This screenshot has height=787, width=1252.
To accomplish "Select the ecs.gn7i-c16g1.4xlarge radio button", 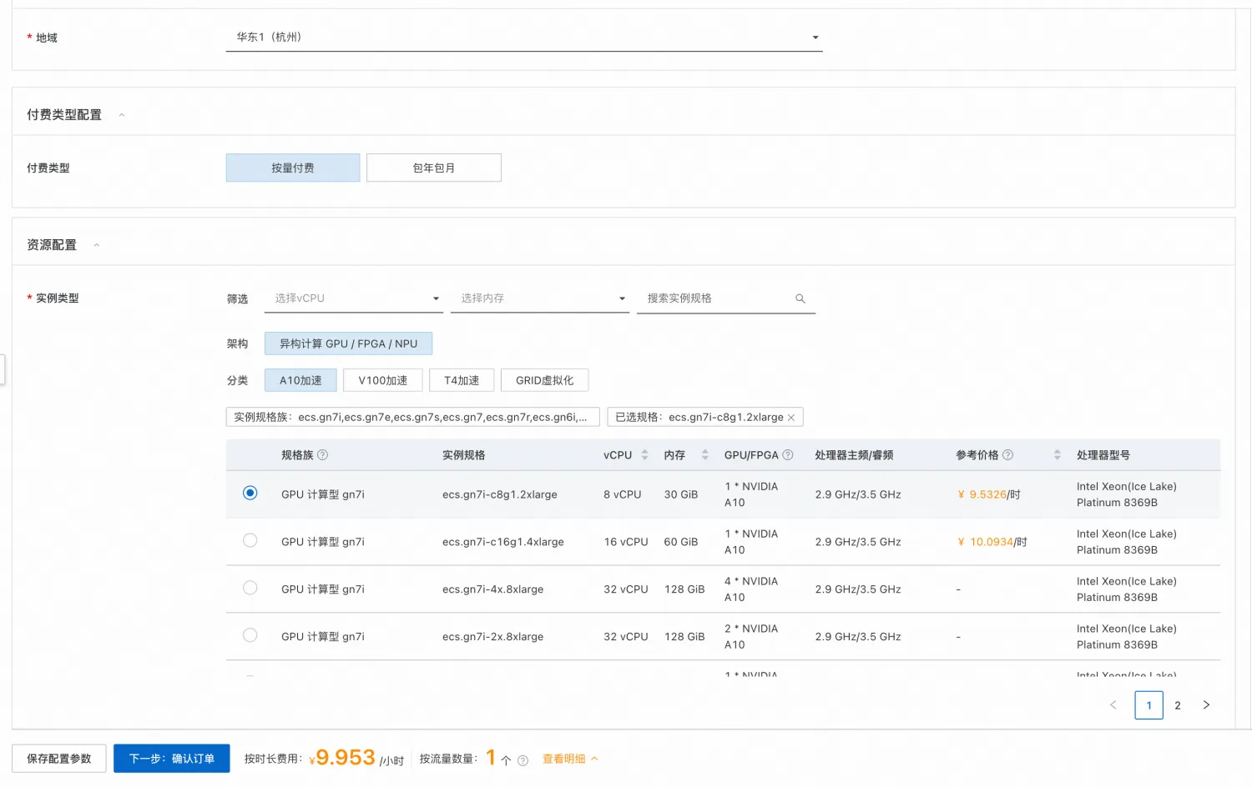I will pos(250,540).
